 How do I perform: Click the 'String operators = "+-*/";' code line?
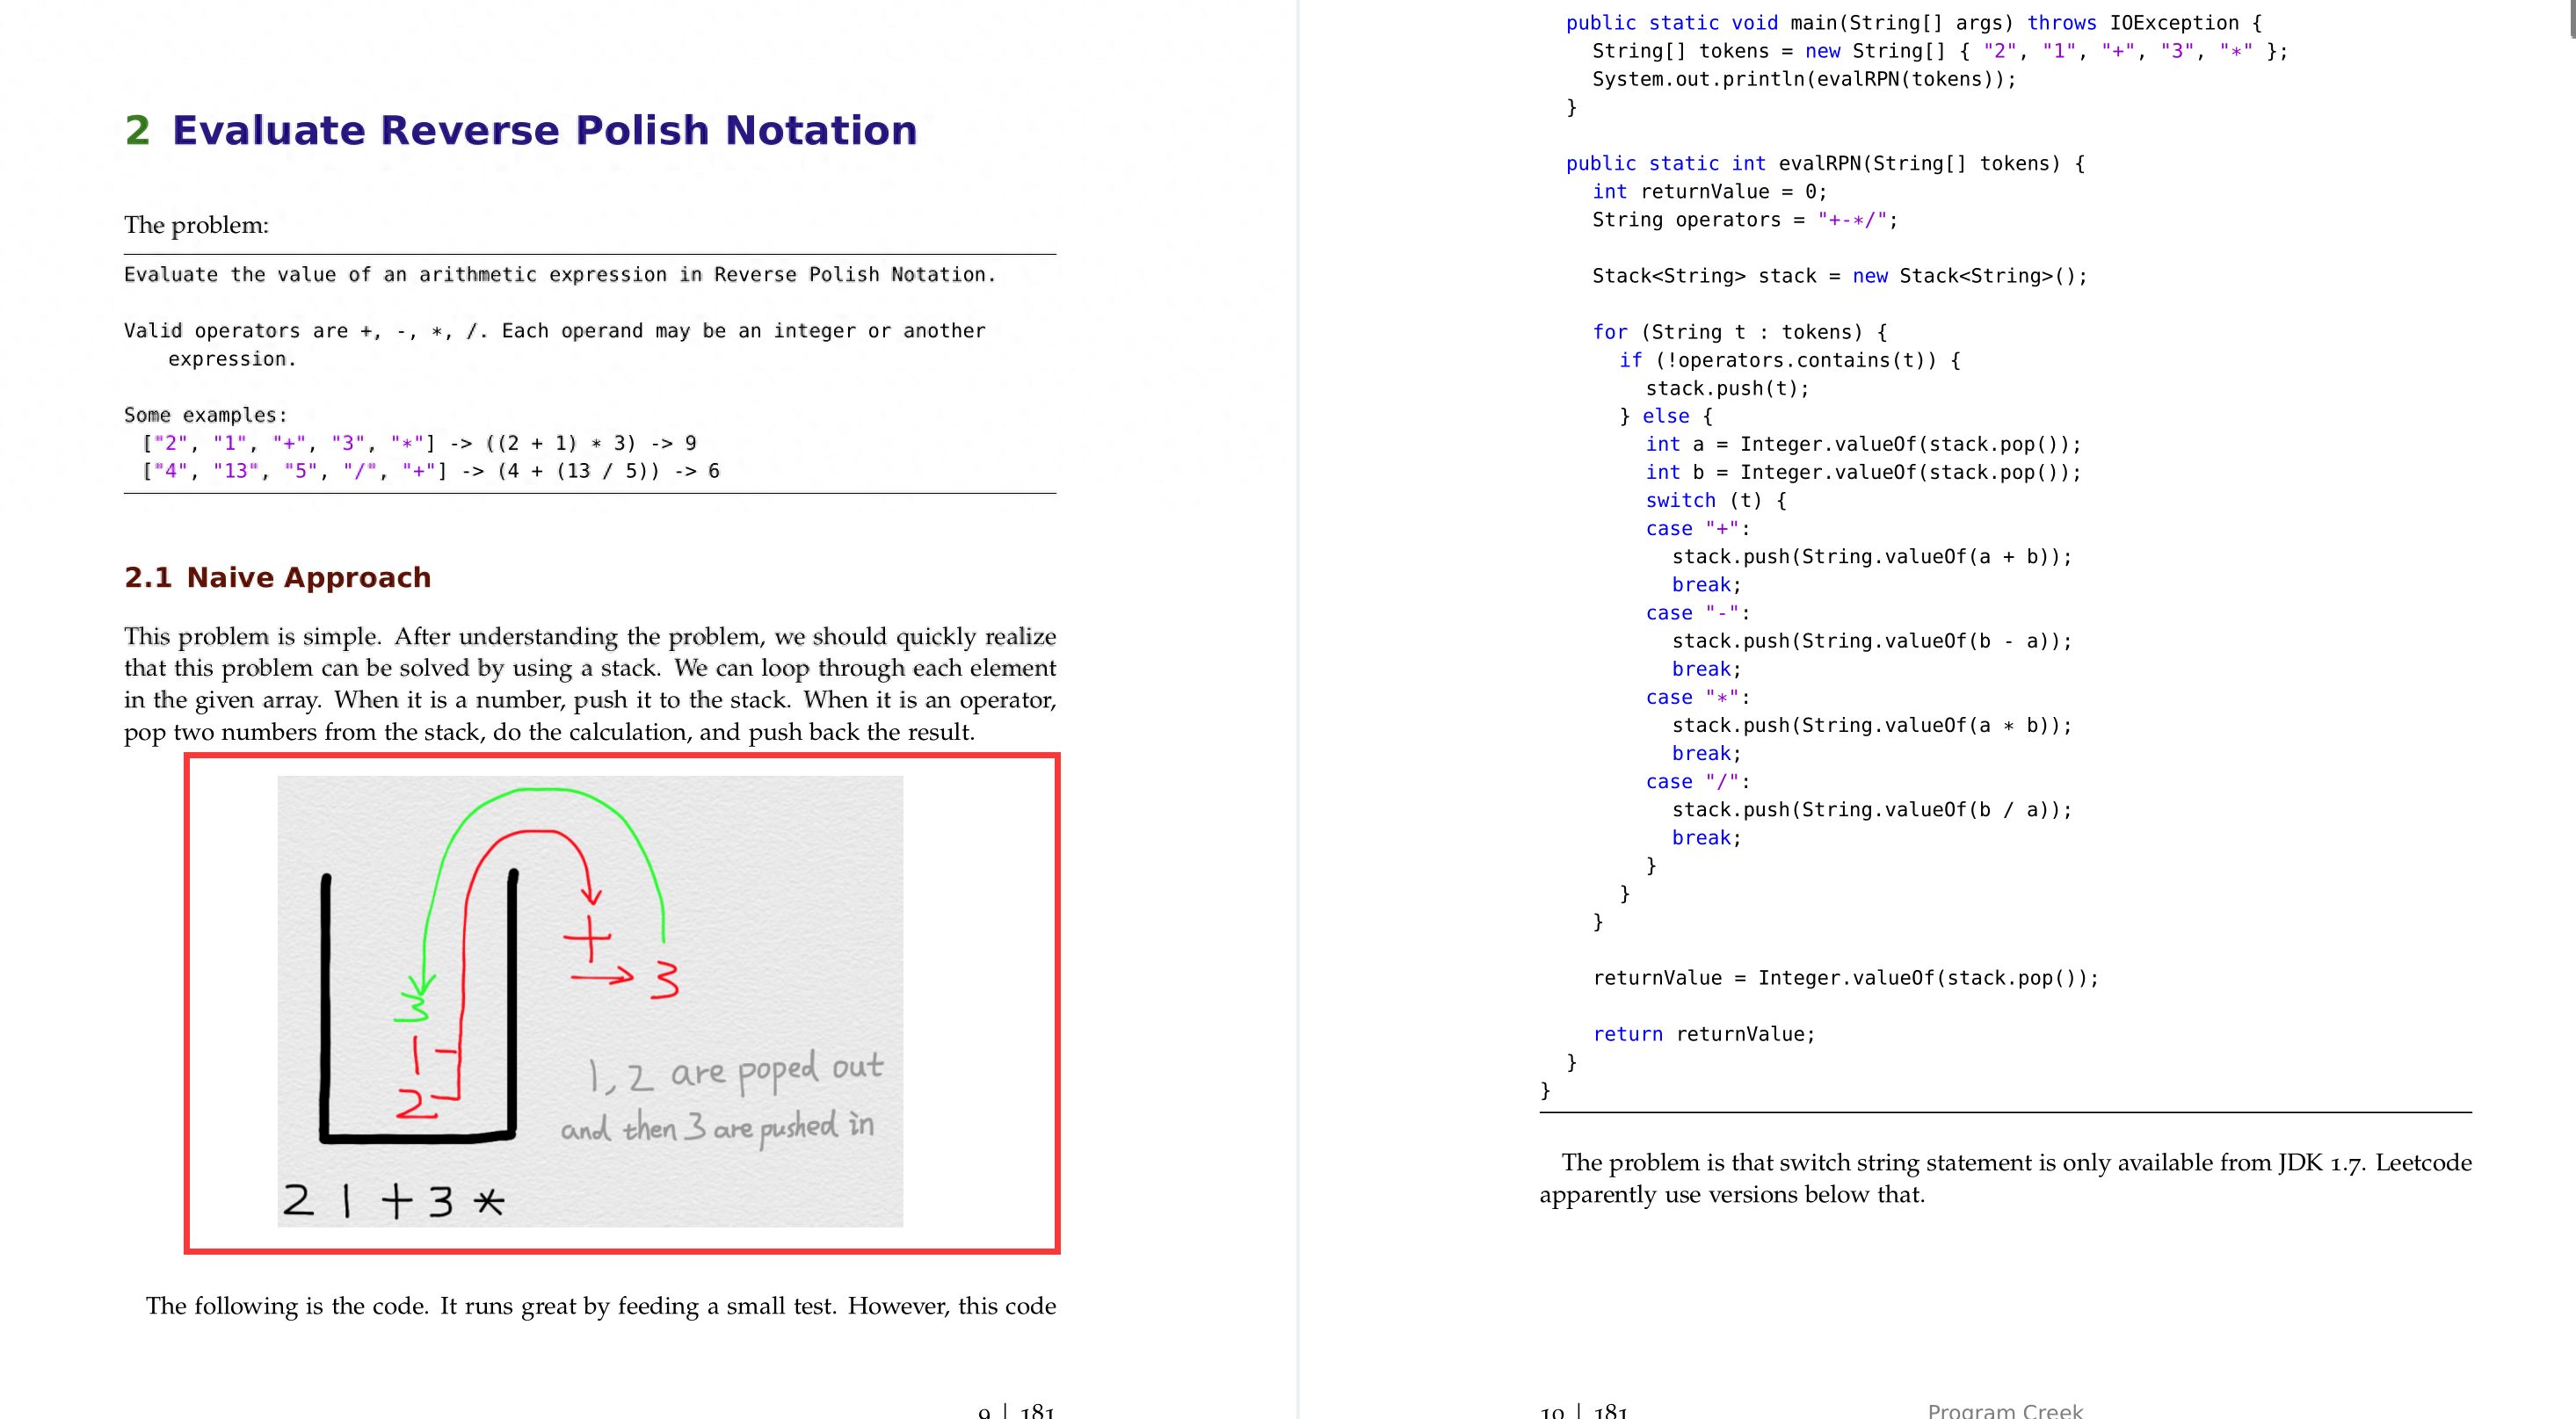(1744, 220)
